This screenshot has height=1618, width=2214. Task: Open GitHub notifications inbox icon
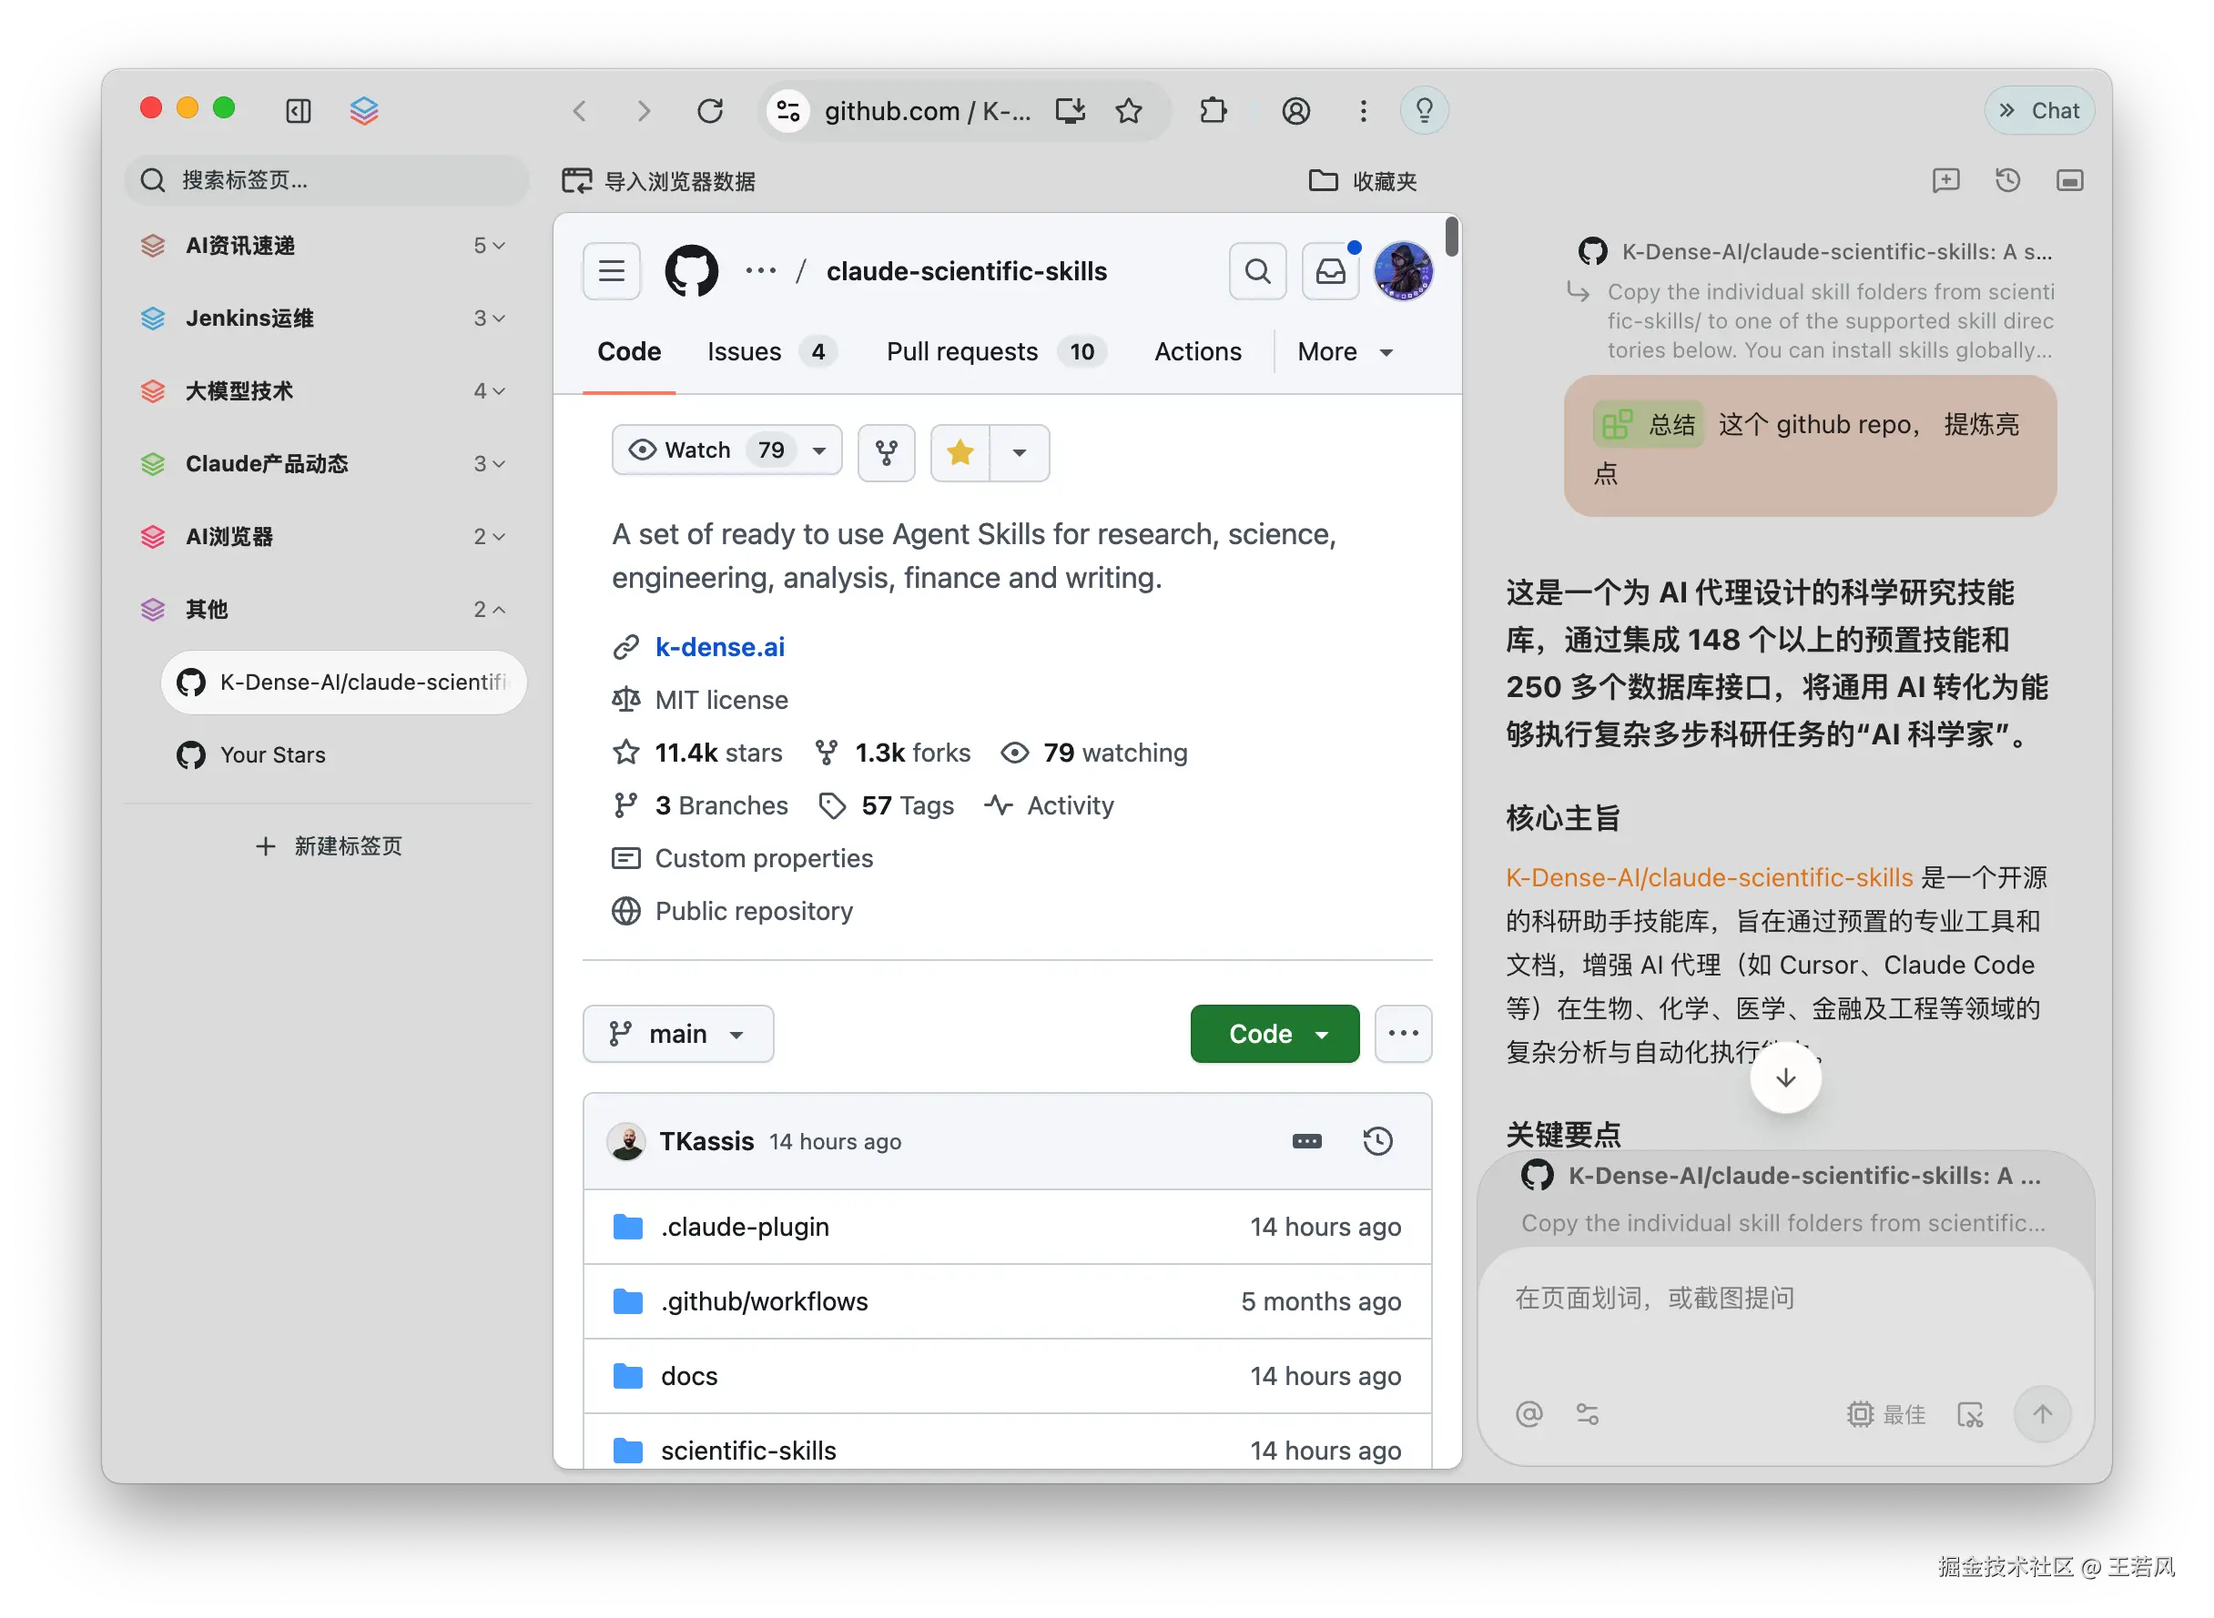1329,271
